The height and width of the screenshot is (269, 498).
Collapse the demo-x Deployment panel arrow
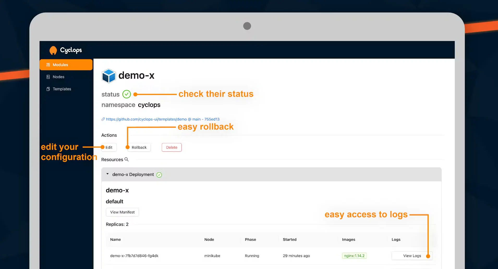coord(107,174)
